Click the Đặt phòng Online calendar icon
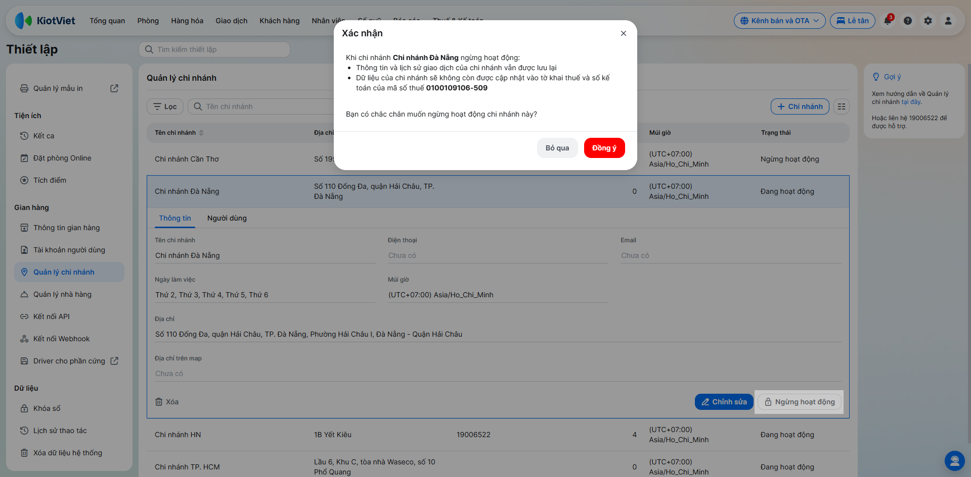This screenshot has width=971, height=477. [x=24, y=158]
